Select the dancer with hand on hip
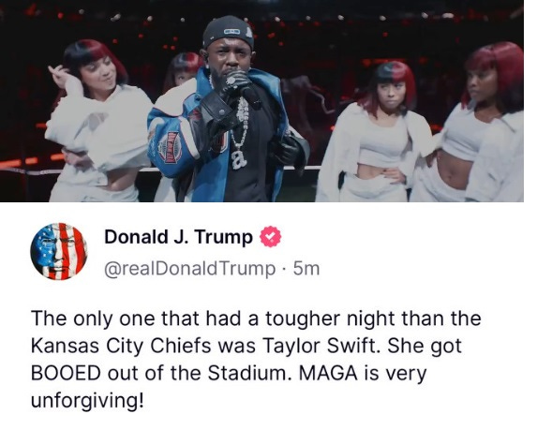The image size is (552, 444). 379,132
